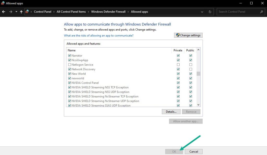Select NVIDIA SHIELD Streaming NSS UDP Exception

click(x=100, y=92)
